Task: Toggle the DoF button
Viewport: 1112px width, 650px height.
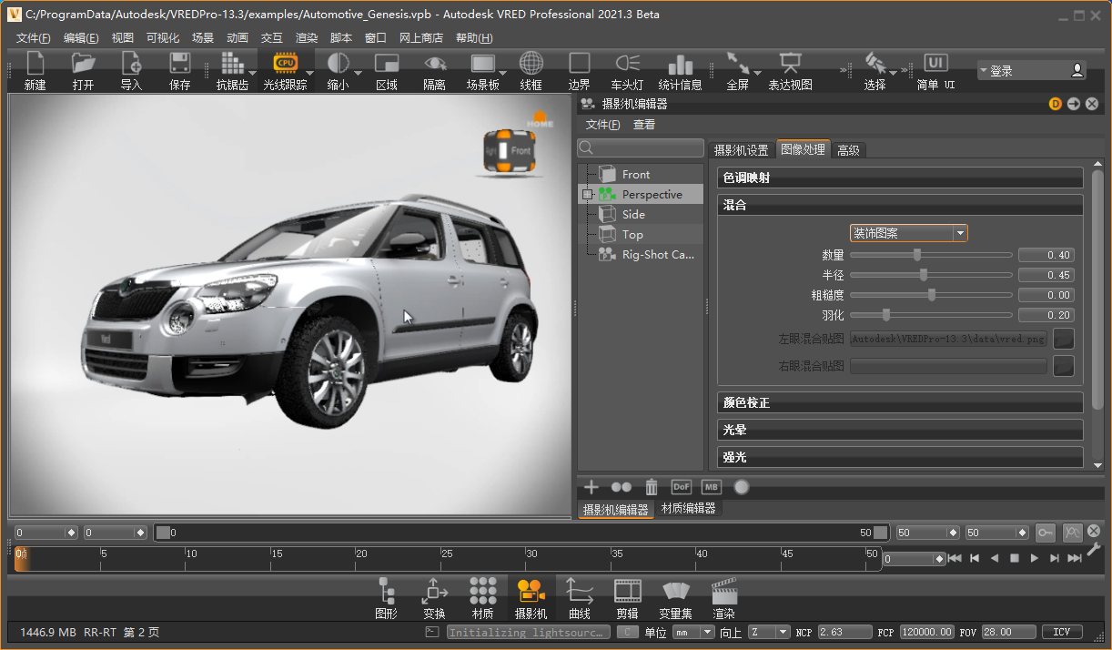Action: pyautogui.click(x=682, y=487)
